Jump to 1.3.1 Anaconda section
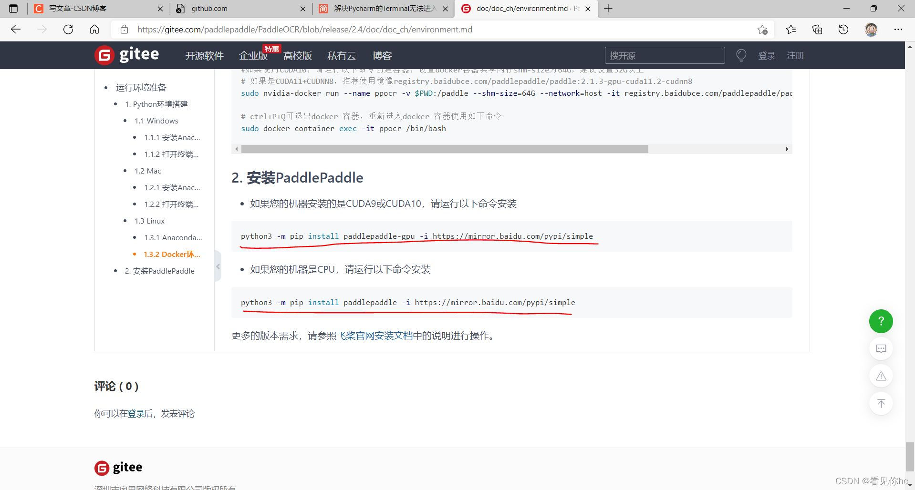This screenshot has width=915, height=490. 173,237
